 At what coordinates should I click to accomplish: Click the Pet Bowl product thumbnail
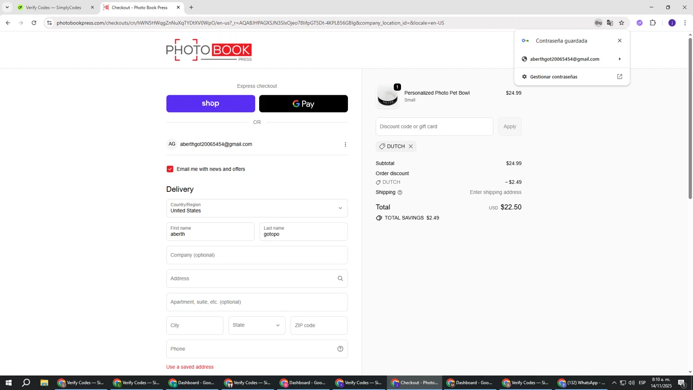388,97
